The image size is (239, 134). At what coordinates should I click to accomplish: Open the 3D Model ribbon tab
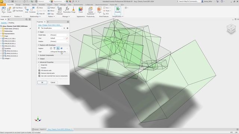point(26,5)
